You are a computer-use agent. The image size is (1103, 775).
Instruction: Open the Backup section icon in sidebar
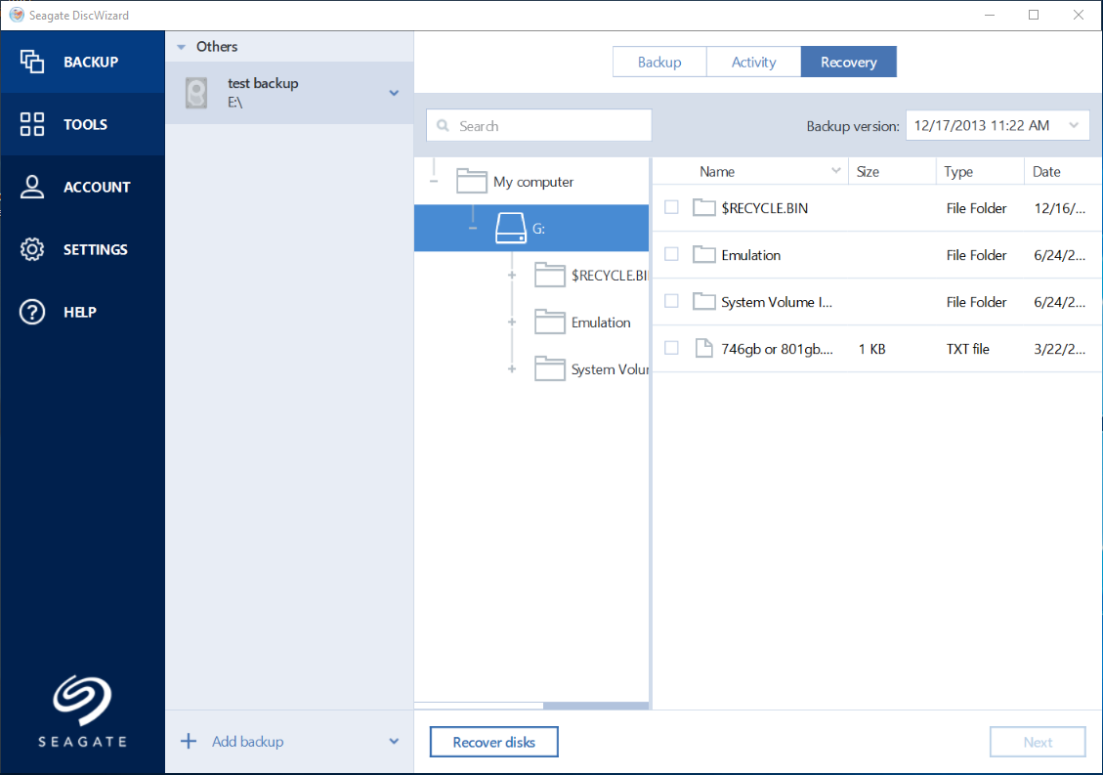[x=31, y=62]
